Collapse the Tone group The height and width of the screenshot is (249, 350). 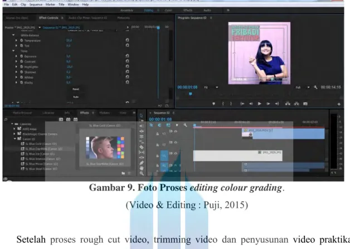point(13,51)
